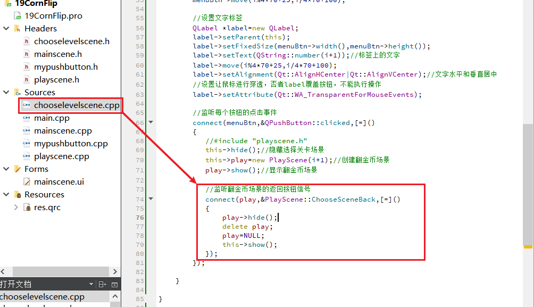Viewport: 534px width, 307px height.
Task: Collapse the Resources folder
Action: click(6, 195)
